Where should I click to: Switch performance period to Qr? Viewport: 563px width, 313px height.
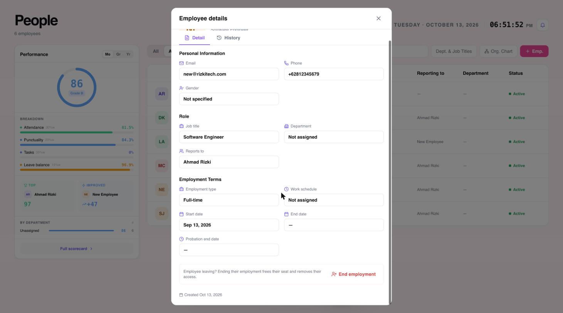118,54
